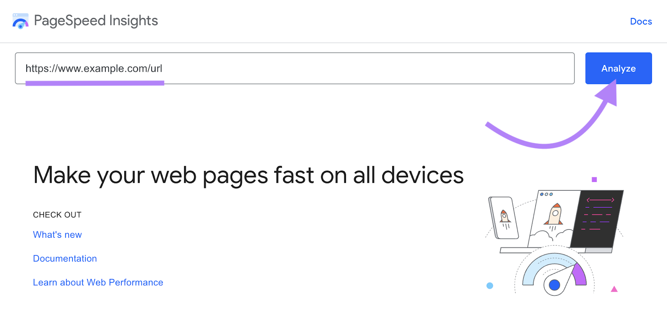Open the Docs page

(641, 21)
